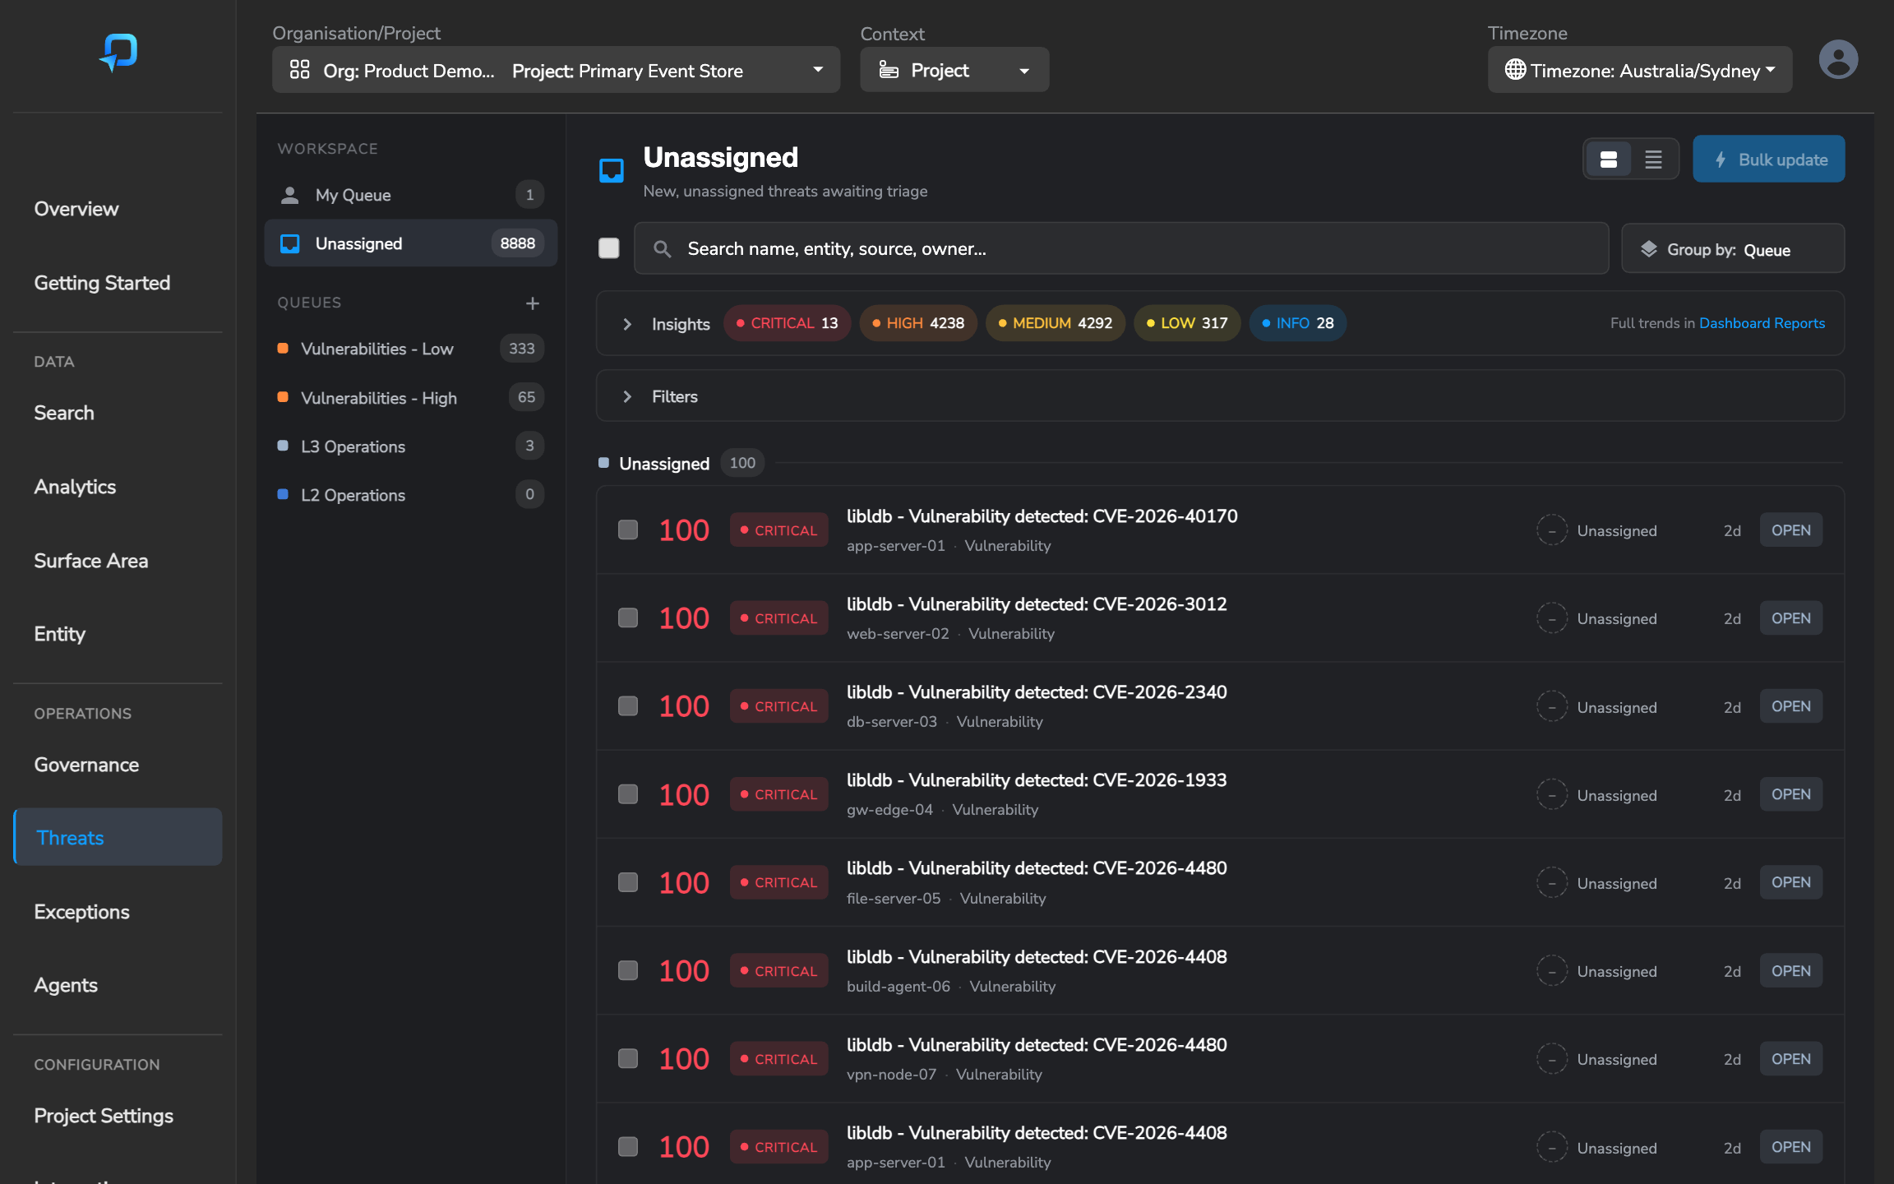The height and width of the screenshot is (1184, 1894).
Task: Select the Unassigned workspace queue
Action: click(411, 243)
